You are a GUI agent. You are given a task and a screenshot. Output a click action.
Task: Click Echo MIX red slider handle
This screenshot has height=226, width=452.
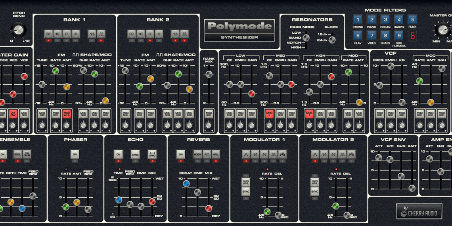coord(152,201)
